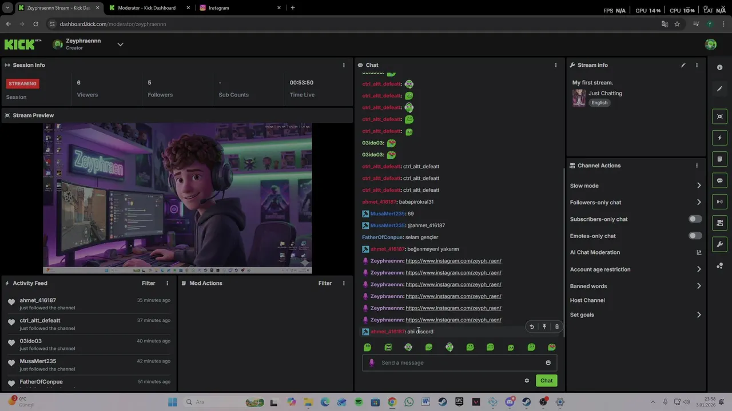This screenshot has width=732, height=411.
Task: Click the stream preview image
Action: coord(177,199)
